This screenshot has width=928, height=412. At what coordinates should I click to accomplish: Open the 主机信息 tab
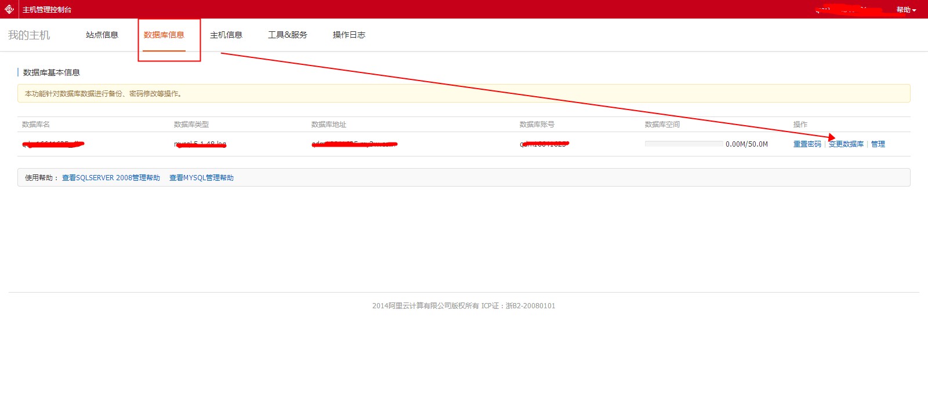(x=226, y=35)
